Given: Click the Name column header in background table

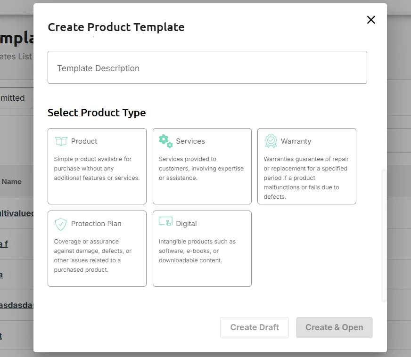Looking at the screenshot, I should click(11, 181).
